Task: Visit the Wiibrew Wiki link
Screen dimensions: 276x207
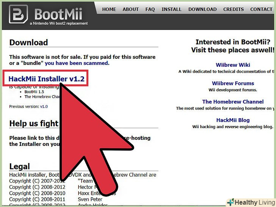Action: 233,65
